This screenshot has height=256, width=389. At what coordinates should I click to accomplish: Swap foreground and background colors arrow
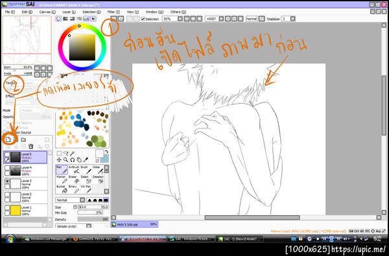(106, 152)
